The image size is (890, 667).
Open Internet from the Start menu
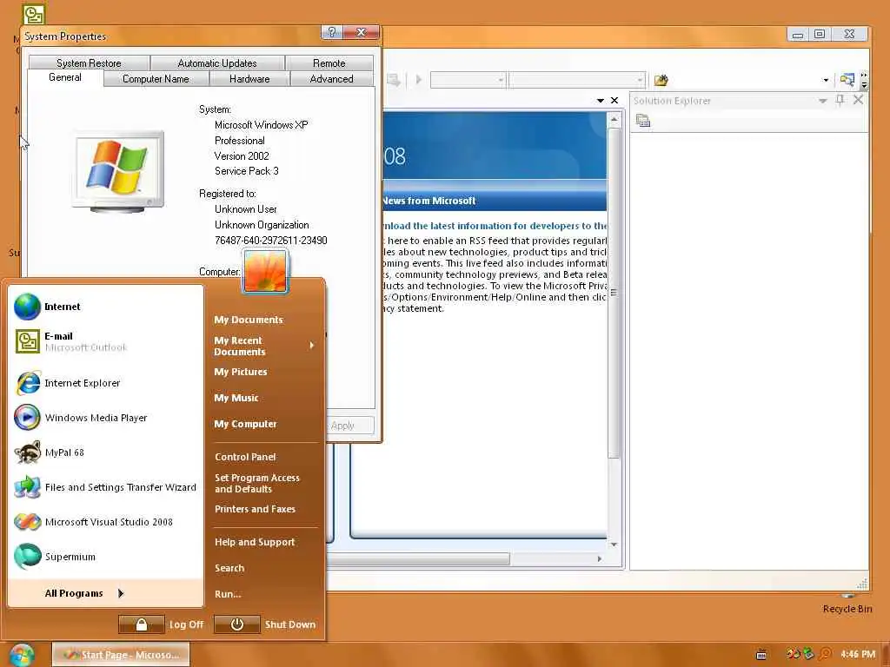point(106,307)
